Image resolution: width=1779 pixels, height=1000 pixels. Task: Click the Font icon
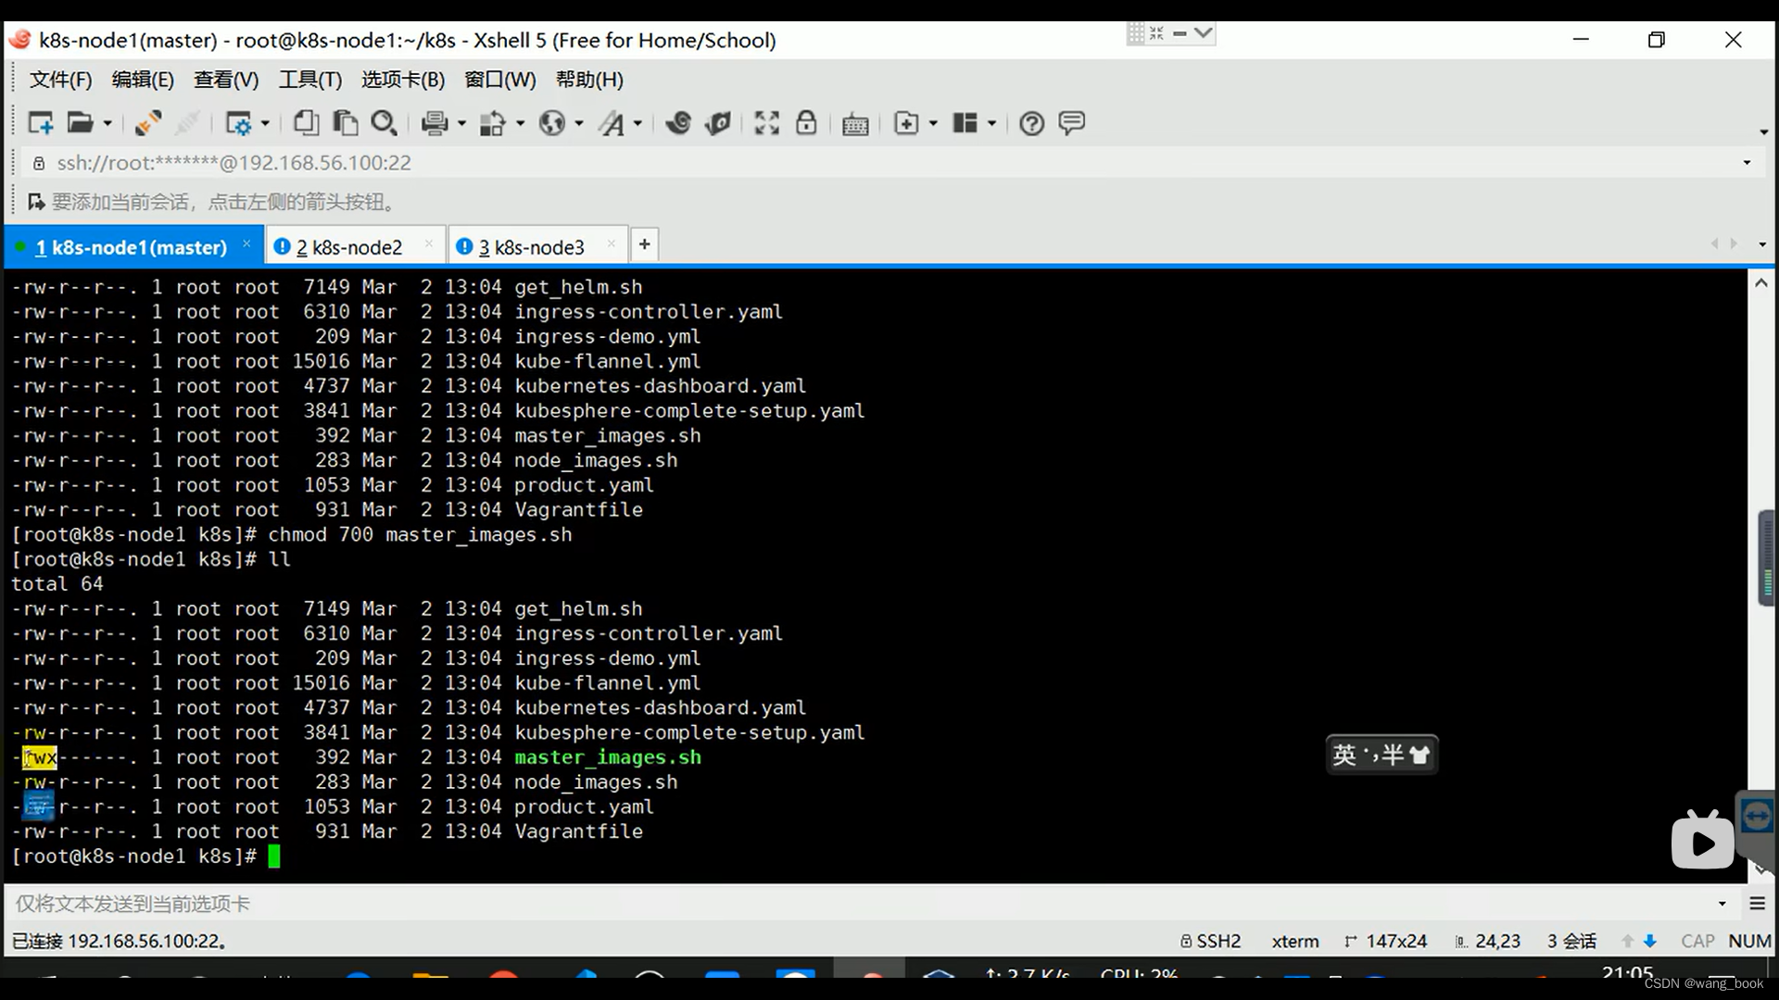point(612,123)
